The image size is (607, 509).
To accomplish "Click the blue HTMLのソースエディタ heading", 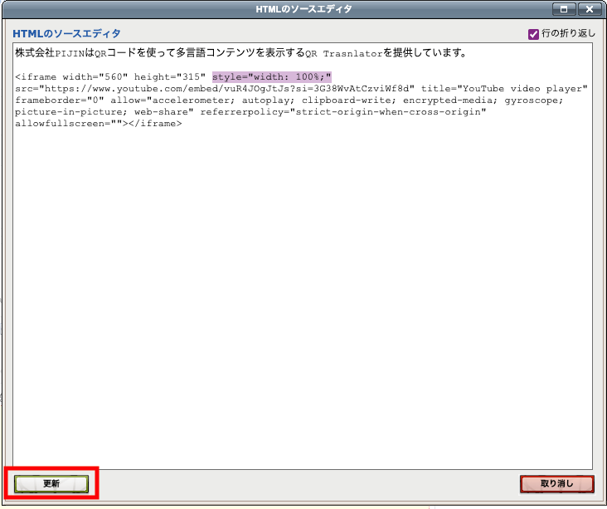I will tap(66, 34).
